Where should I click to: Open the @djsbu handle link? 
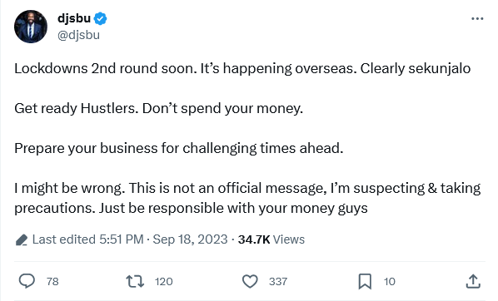pyautogui.click(x=78, y=35)
